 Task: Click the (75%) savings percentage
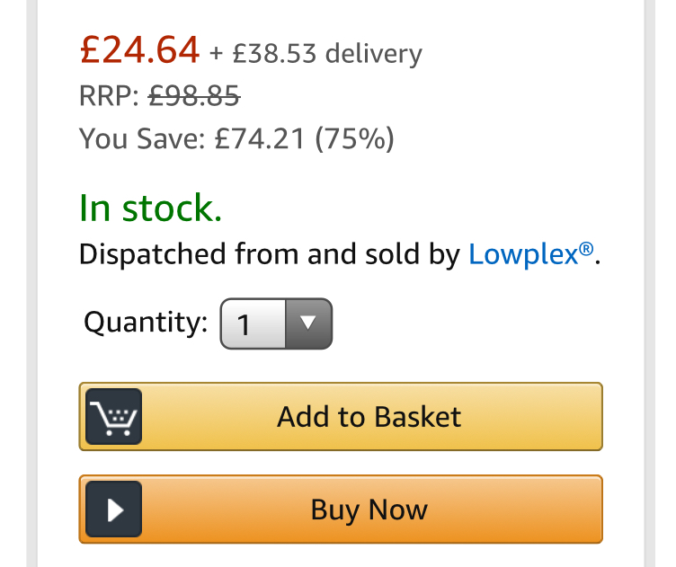355,138
